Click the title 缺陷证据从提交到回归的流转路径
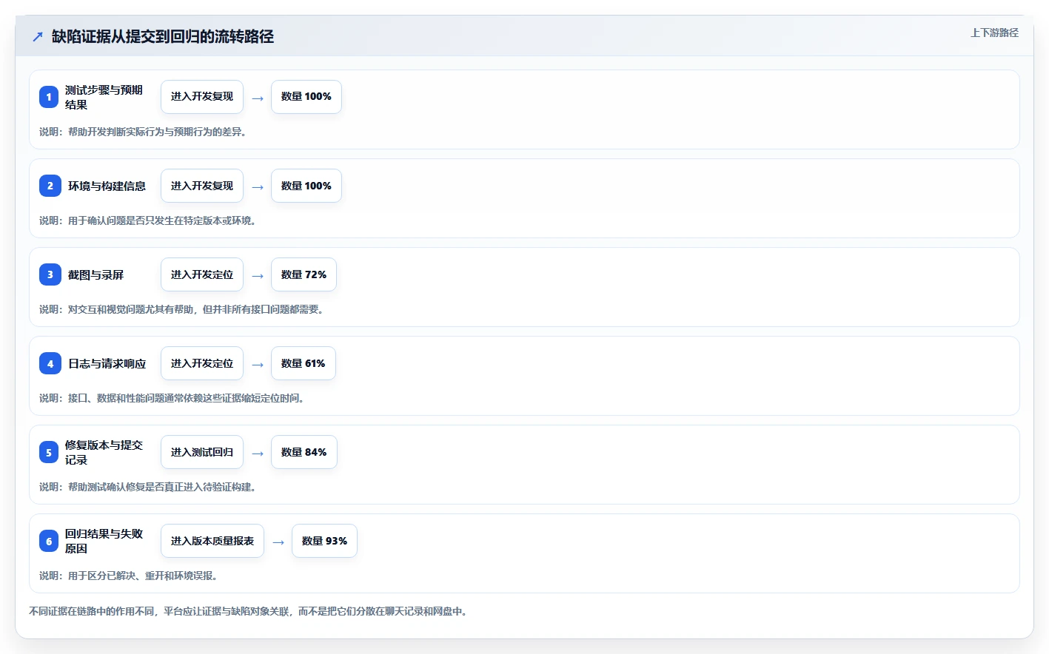The height and width of the screenshot is (654, 1049). click(x=163, y=36)
